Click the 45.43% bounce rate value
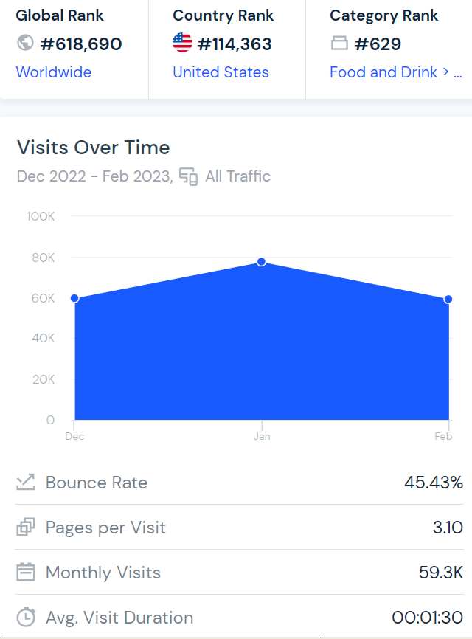This screenshot has width=472, height=639. coord(433,483)
